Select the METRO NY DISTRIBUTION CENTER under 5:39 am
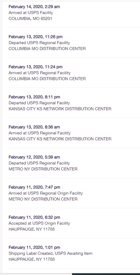 (43, 169)
